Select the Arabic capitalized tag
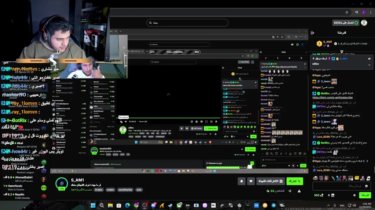Screen dimensions: 375x210 click(x=99, y=190)
